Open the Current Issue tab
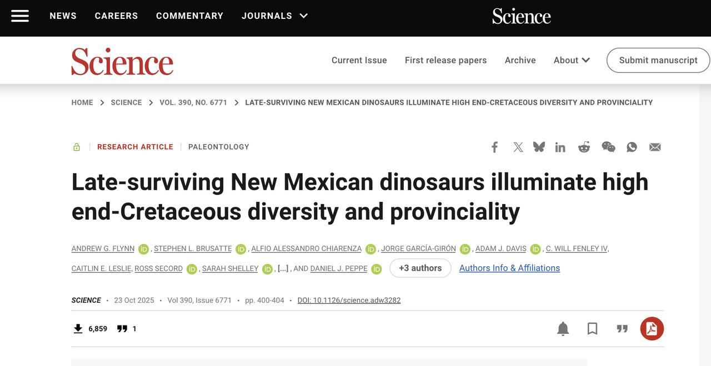This screenshot has width=711, height=366. (359, 60)
